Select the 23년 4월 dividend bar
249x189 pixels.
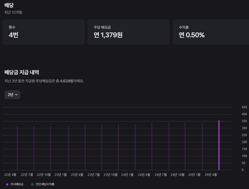pos(85,147)
